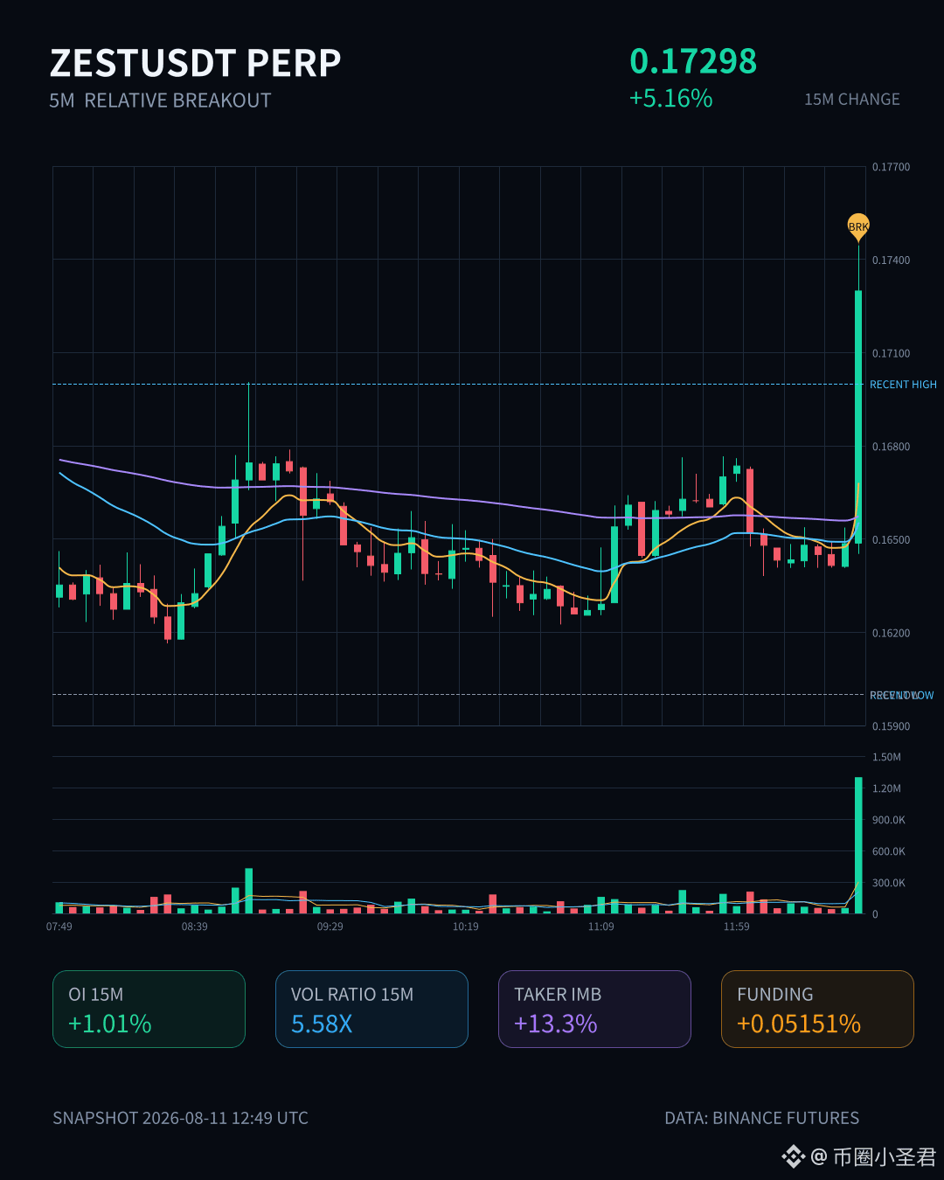Click the largest green volume bar
The height and width of the screenshot is (1180, 944).
click(858, 845)
